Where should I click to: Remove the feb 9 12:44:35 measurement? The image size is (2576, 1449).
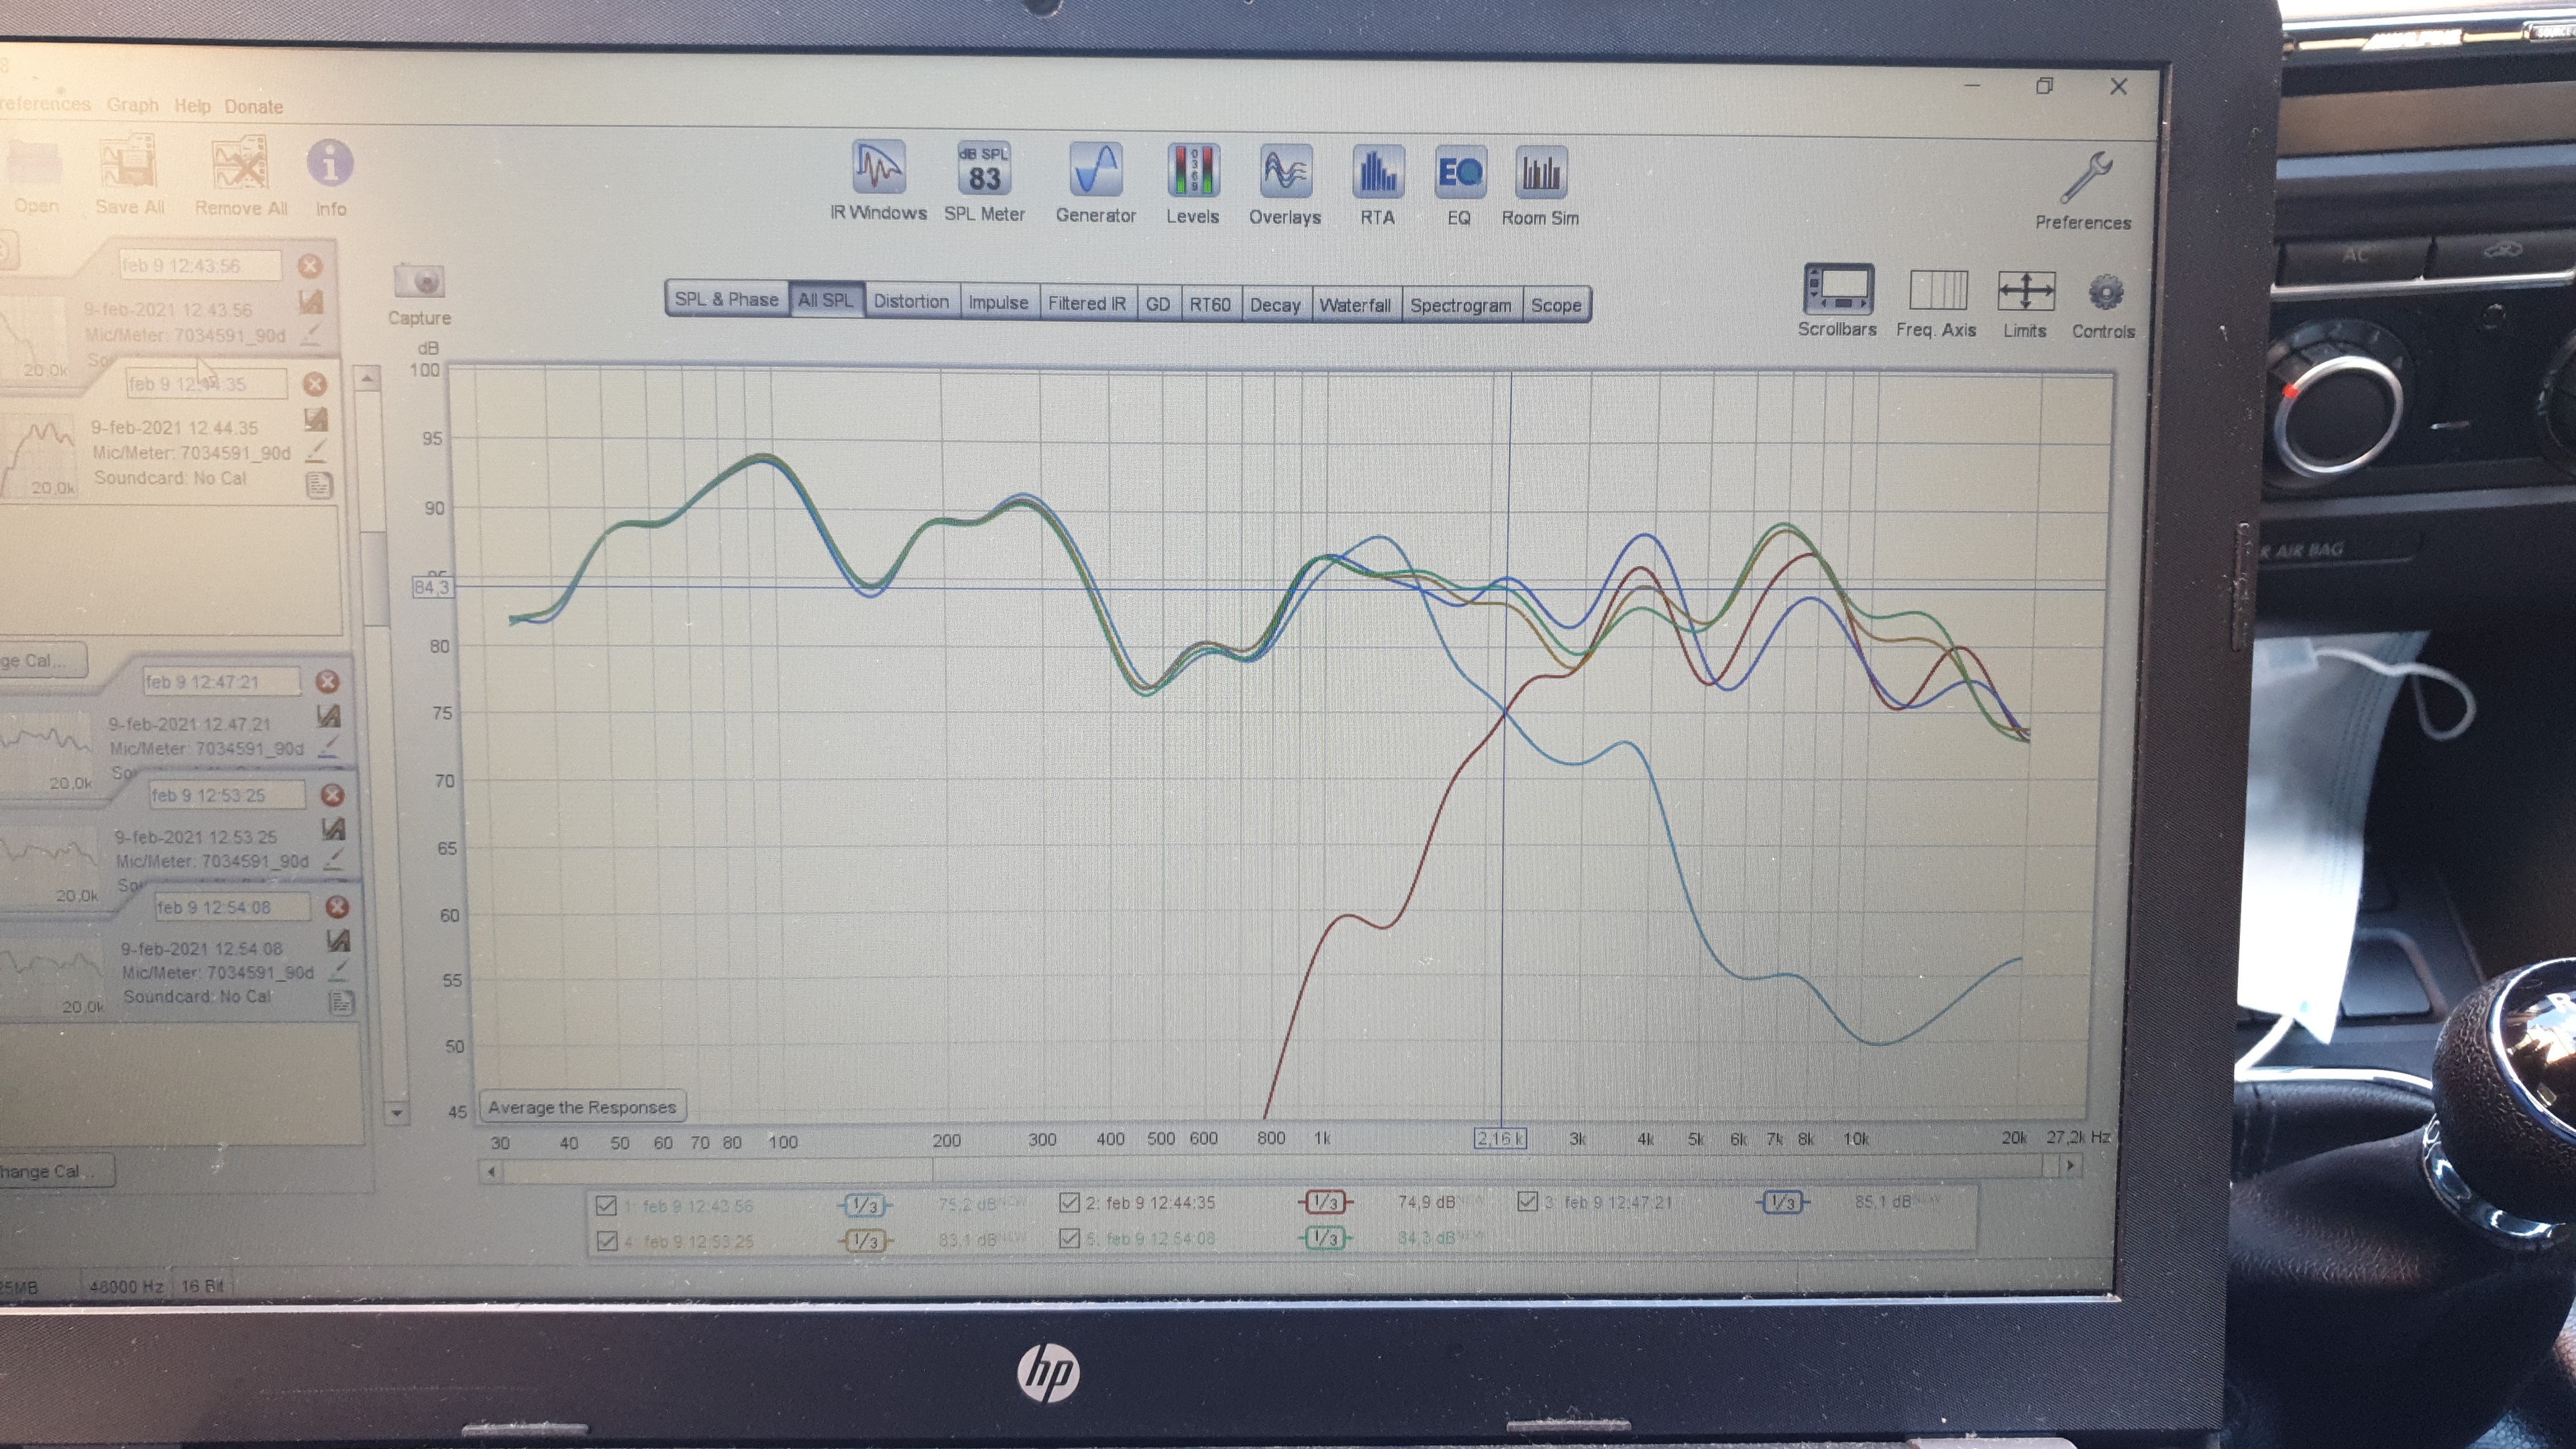(x=315, y=384)
